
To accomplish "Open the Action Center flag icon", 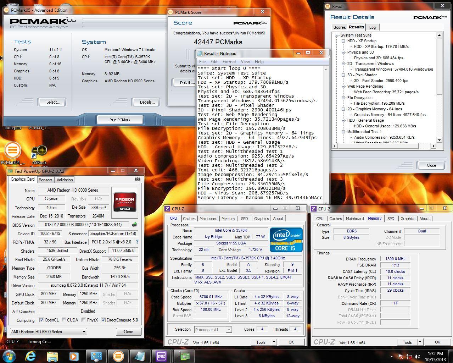I will pos(401,357).
